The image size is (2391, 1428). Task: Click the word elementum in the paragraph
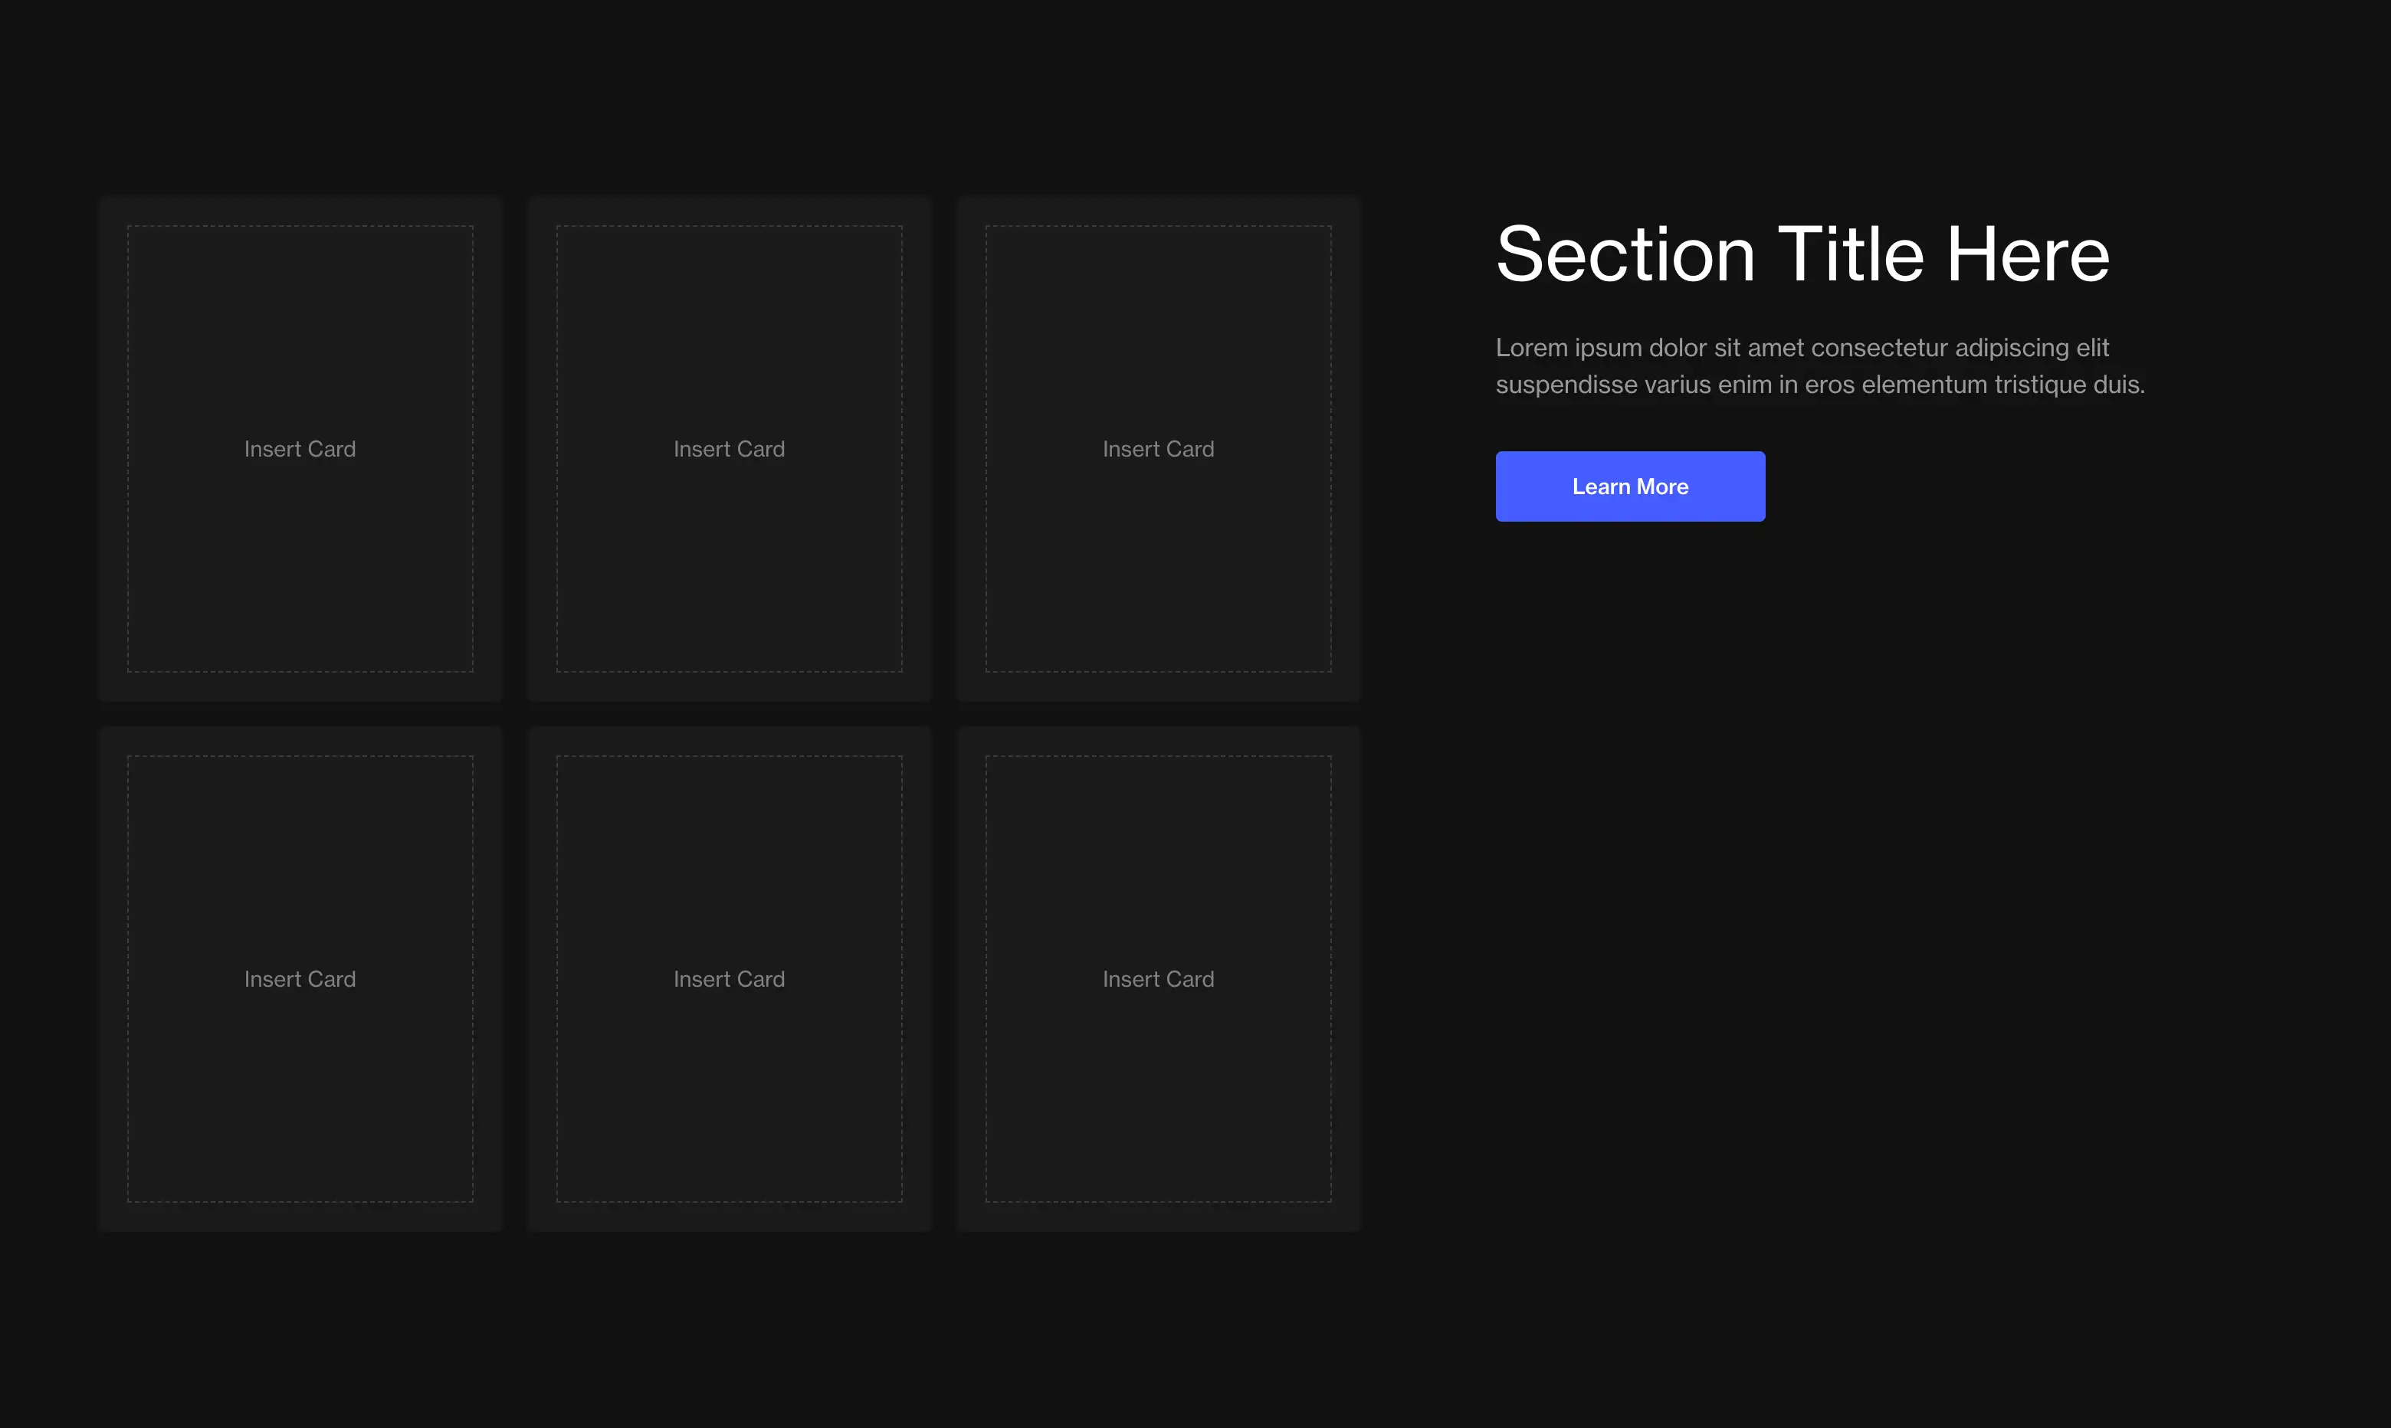1924,385
